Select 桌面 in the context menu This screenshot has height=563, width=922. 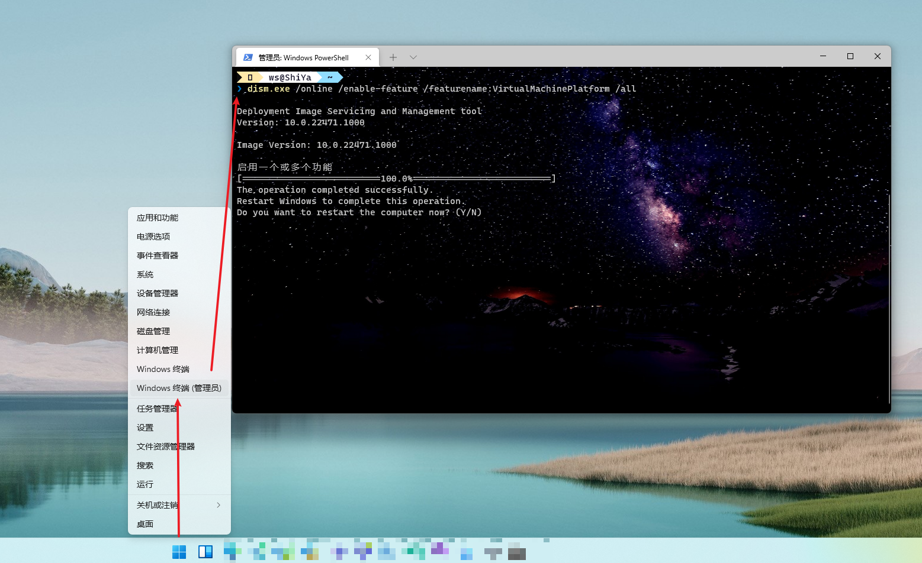[179, 524]
